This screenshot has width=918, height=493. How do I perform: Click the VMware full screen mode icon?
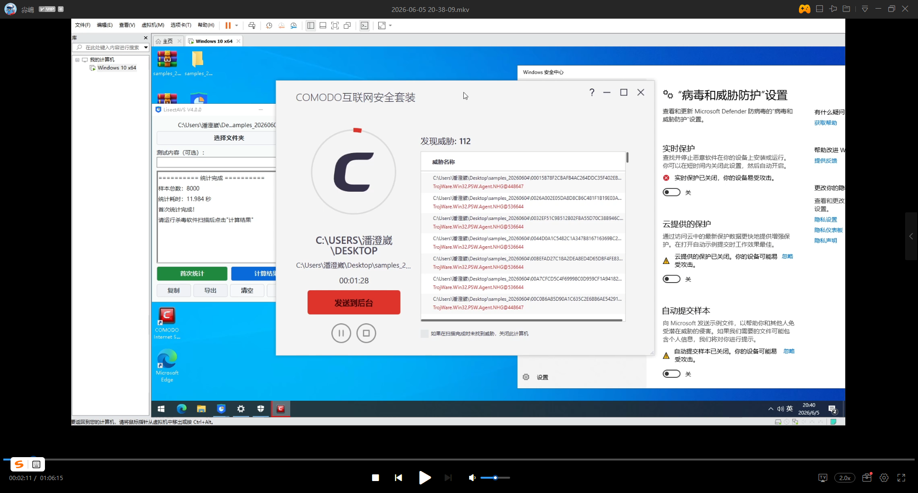(335, 25)
